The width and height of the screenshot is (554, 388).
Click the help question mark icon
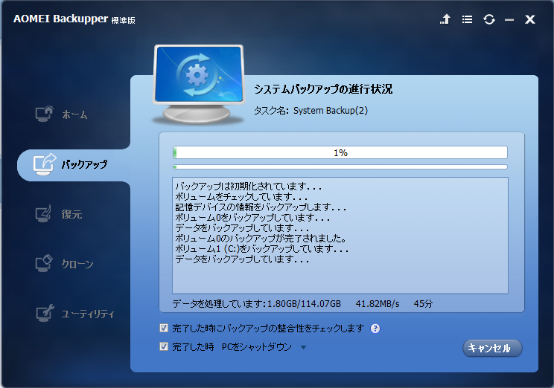click(375, 329)
